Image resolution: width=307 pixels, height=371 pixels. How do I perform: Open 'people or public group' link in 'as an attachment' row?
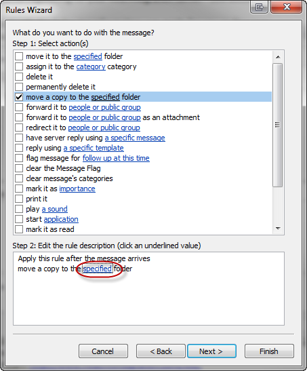[104, 117]
